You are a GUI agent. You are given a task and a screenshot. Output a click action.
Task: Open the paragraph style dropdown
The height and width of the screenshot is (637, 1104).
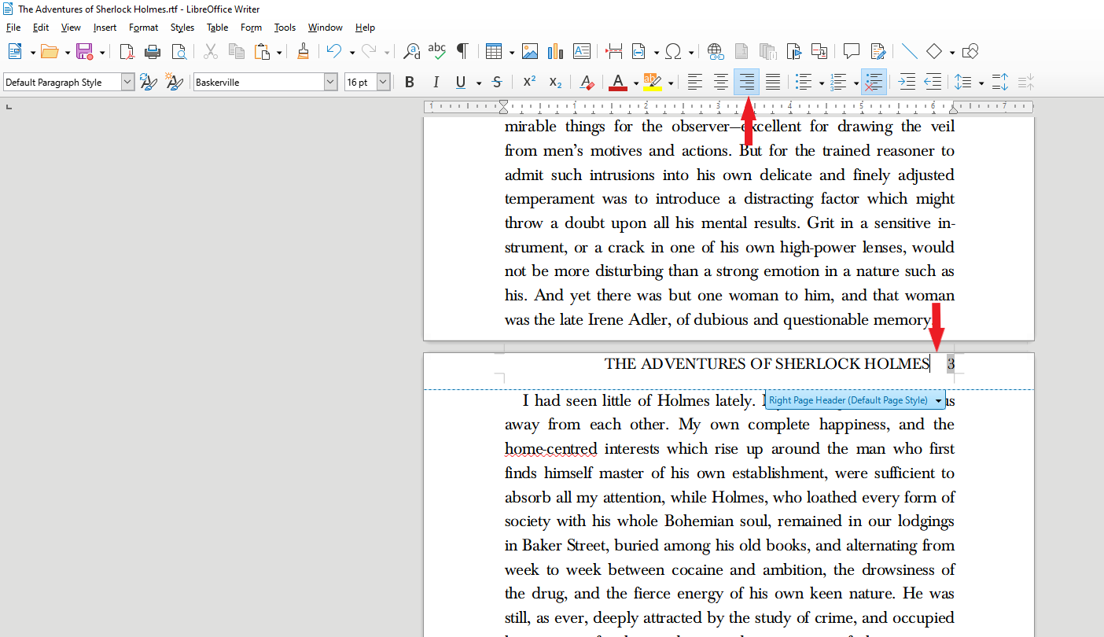[127, 82]
